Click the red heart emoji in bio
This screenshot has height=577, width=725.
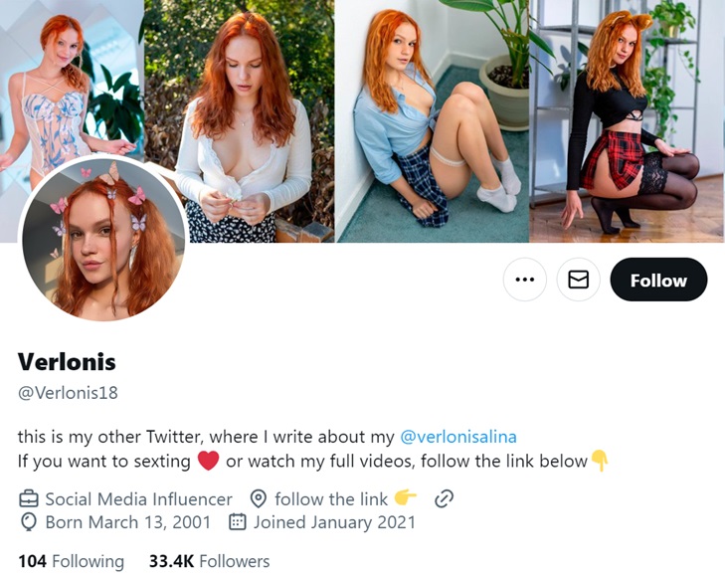click(x=208, y=461)
